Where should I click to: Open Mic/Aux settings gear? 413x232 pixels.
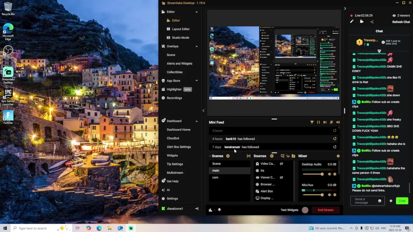(x=335, y=195)
